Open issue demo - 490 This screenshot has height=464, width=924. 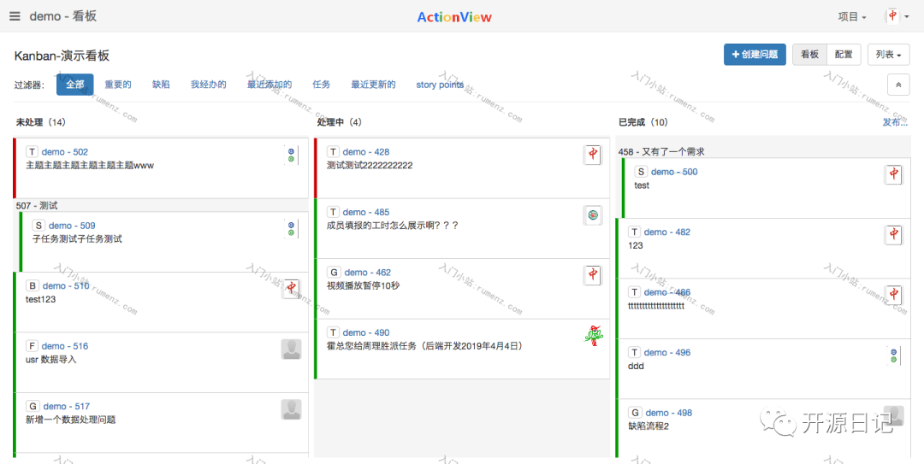click(x=366, y=332)
